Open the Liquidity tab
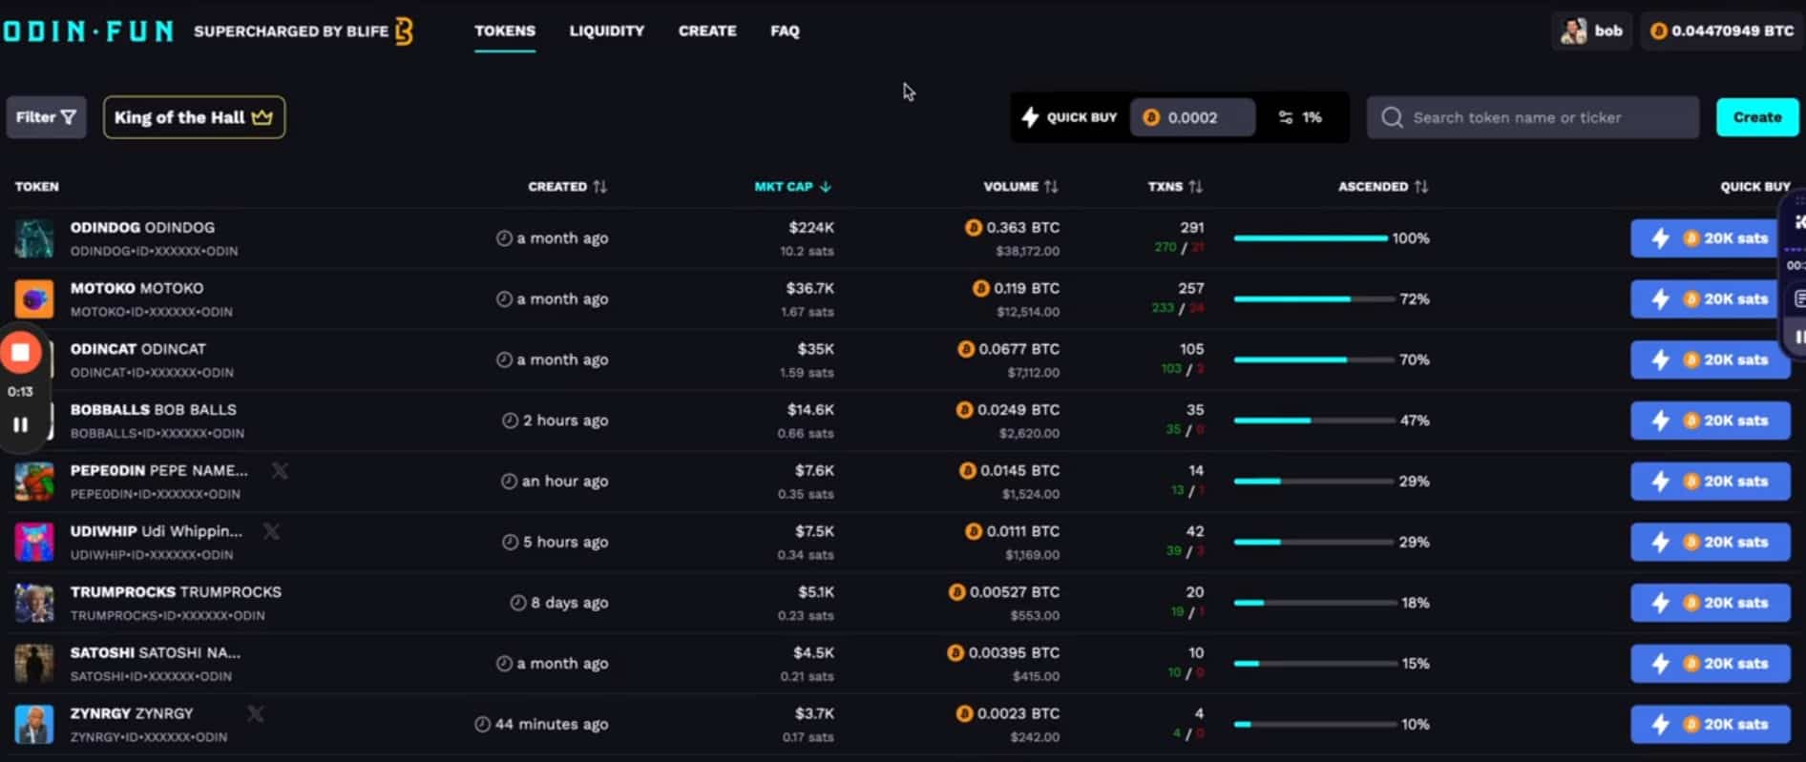 607,31
